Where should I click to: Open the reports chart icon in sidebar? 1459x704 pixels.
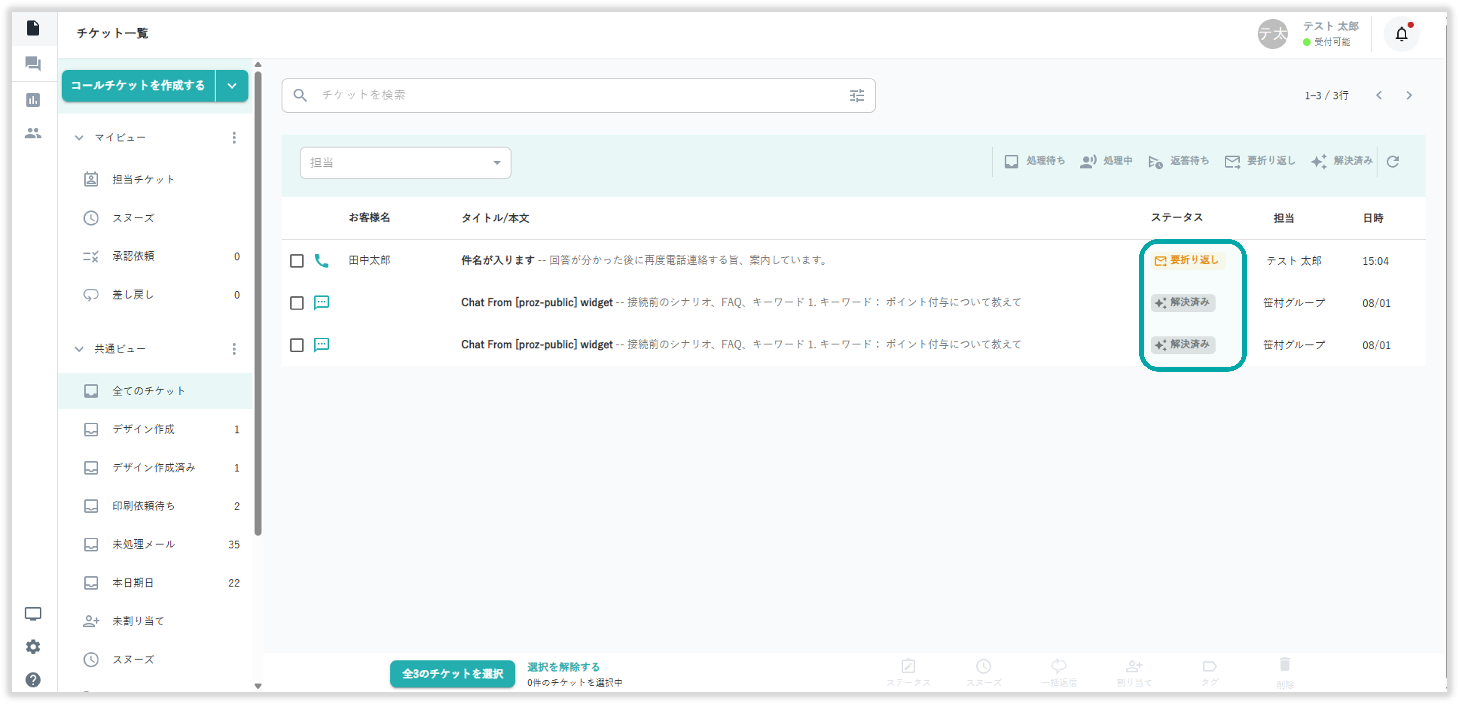[x=33, y=100]
